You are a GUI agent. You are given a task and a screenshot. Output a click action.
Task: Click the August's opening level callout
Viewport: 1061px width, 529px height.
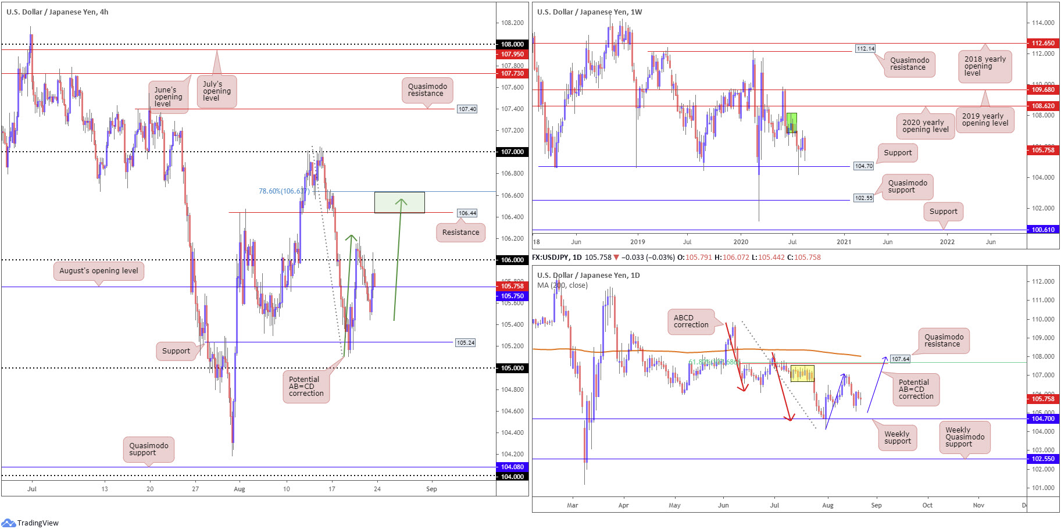point(99,271)
